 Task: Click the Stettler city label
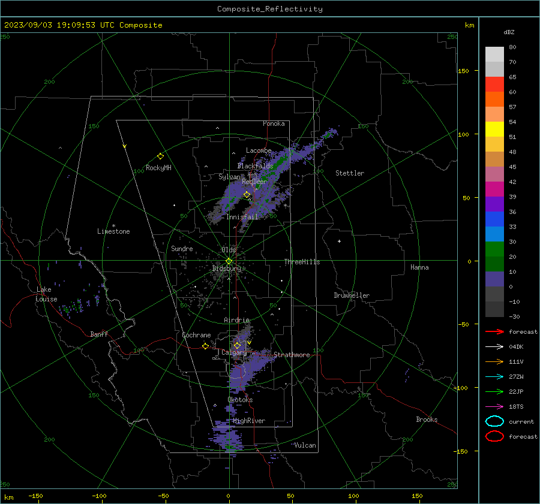pos(350,173)
